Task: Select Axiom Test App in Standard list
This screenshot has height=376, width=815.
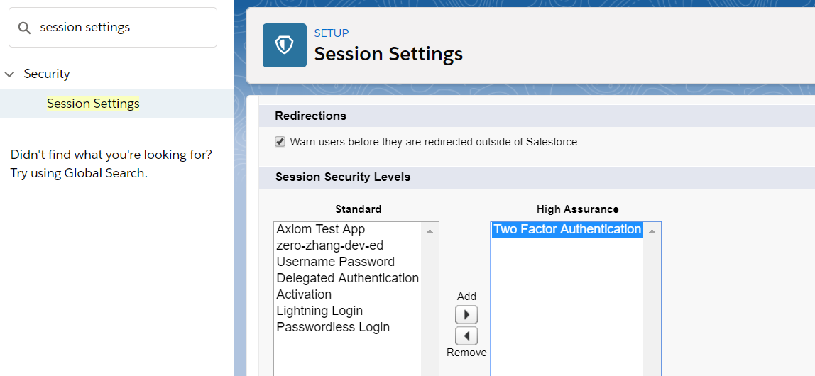Action: [321, 229]
